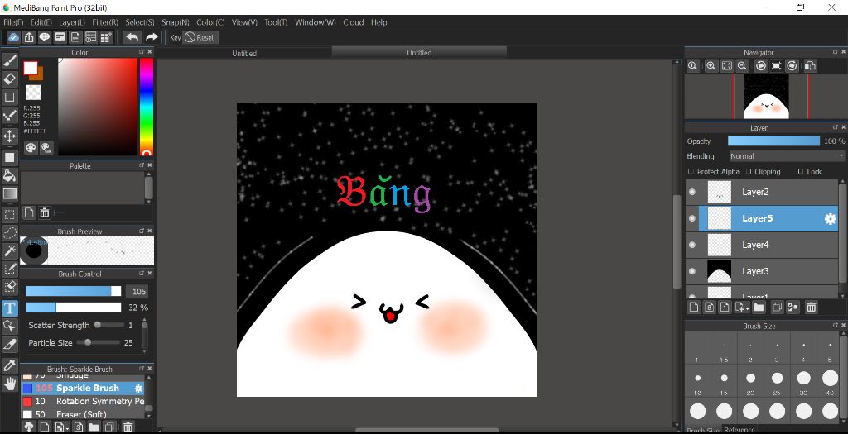Select the Hand tool

pos(10,384)
